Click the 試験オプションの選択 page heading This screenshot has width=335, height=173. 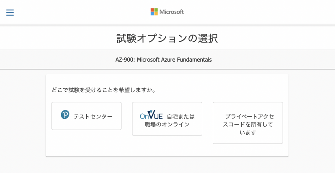pyautogui.click(x=167, y=39)
